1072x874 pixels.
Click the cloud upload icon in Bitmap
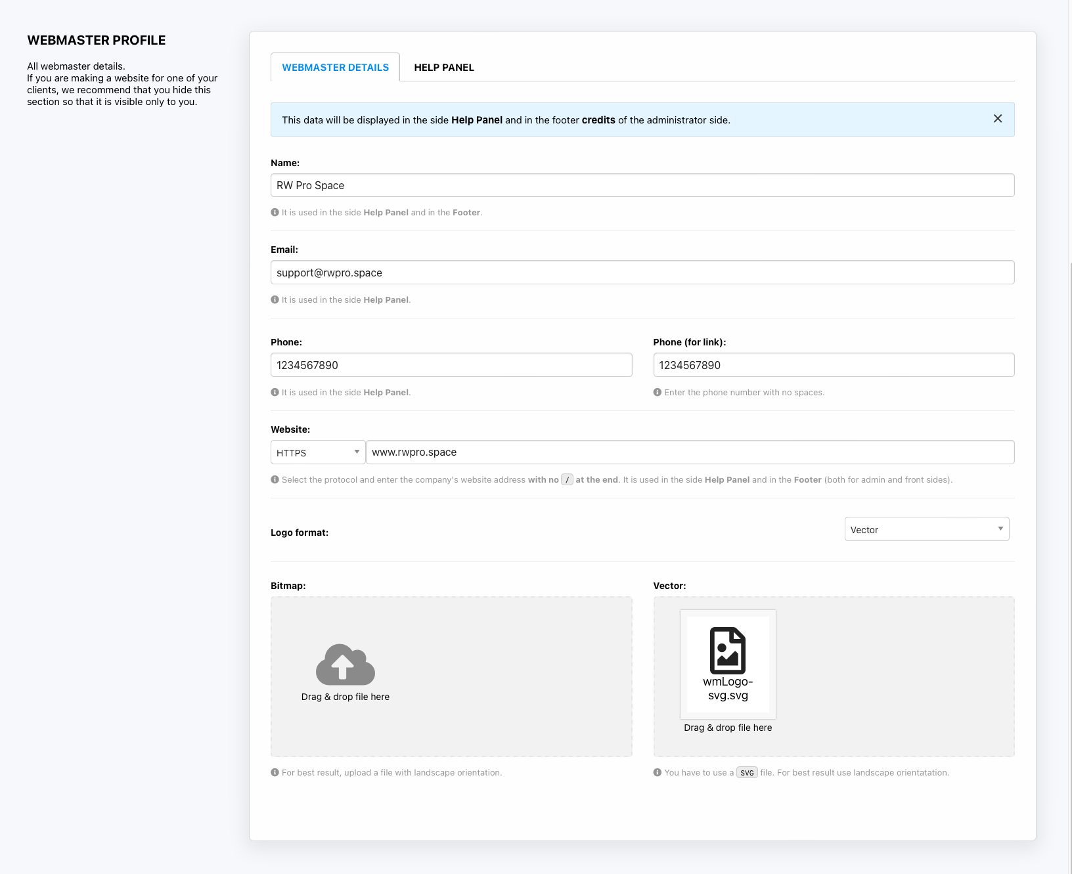[345, 665]
